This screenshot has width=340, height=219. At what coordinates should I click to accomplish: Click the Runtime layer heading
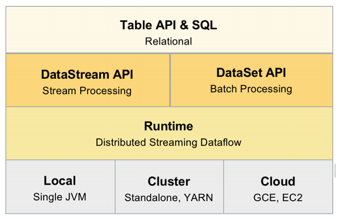[x=169, y=126]
